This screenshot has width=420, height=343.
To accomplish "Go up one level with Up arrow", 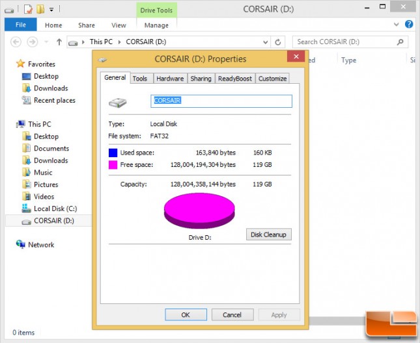I will [59, 42].
